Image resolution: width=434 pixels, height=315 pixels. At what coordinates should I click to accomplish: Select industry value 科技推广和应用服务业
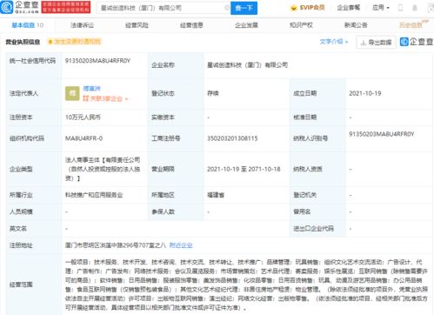pyautogui.click(x=94, y=195)
